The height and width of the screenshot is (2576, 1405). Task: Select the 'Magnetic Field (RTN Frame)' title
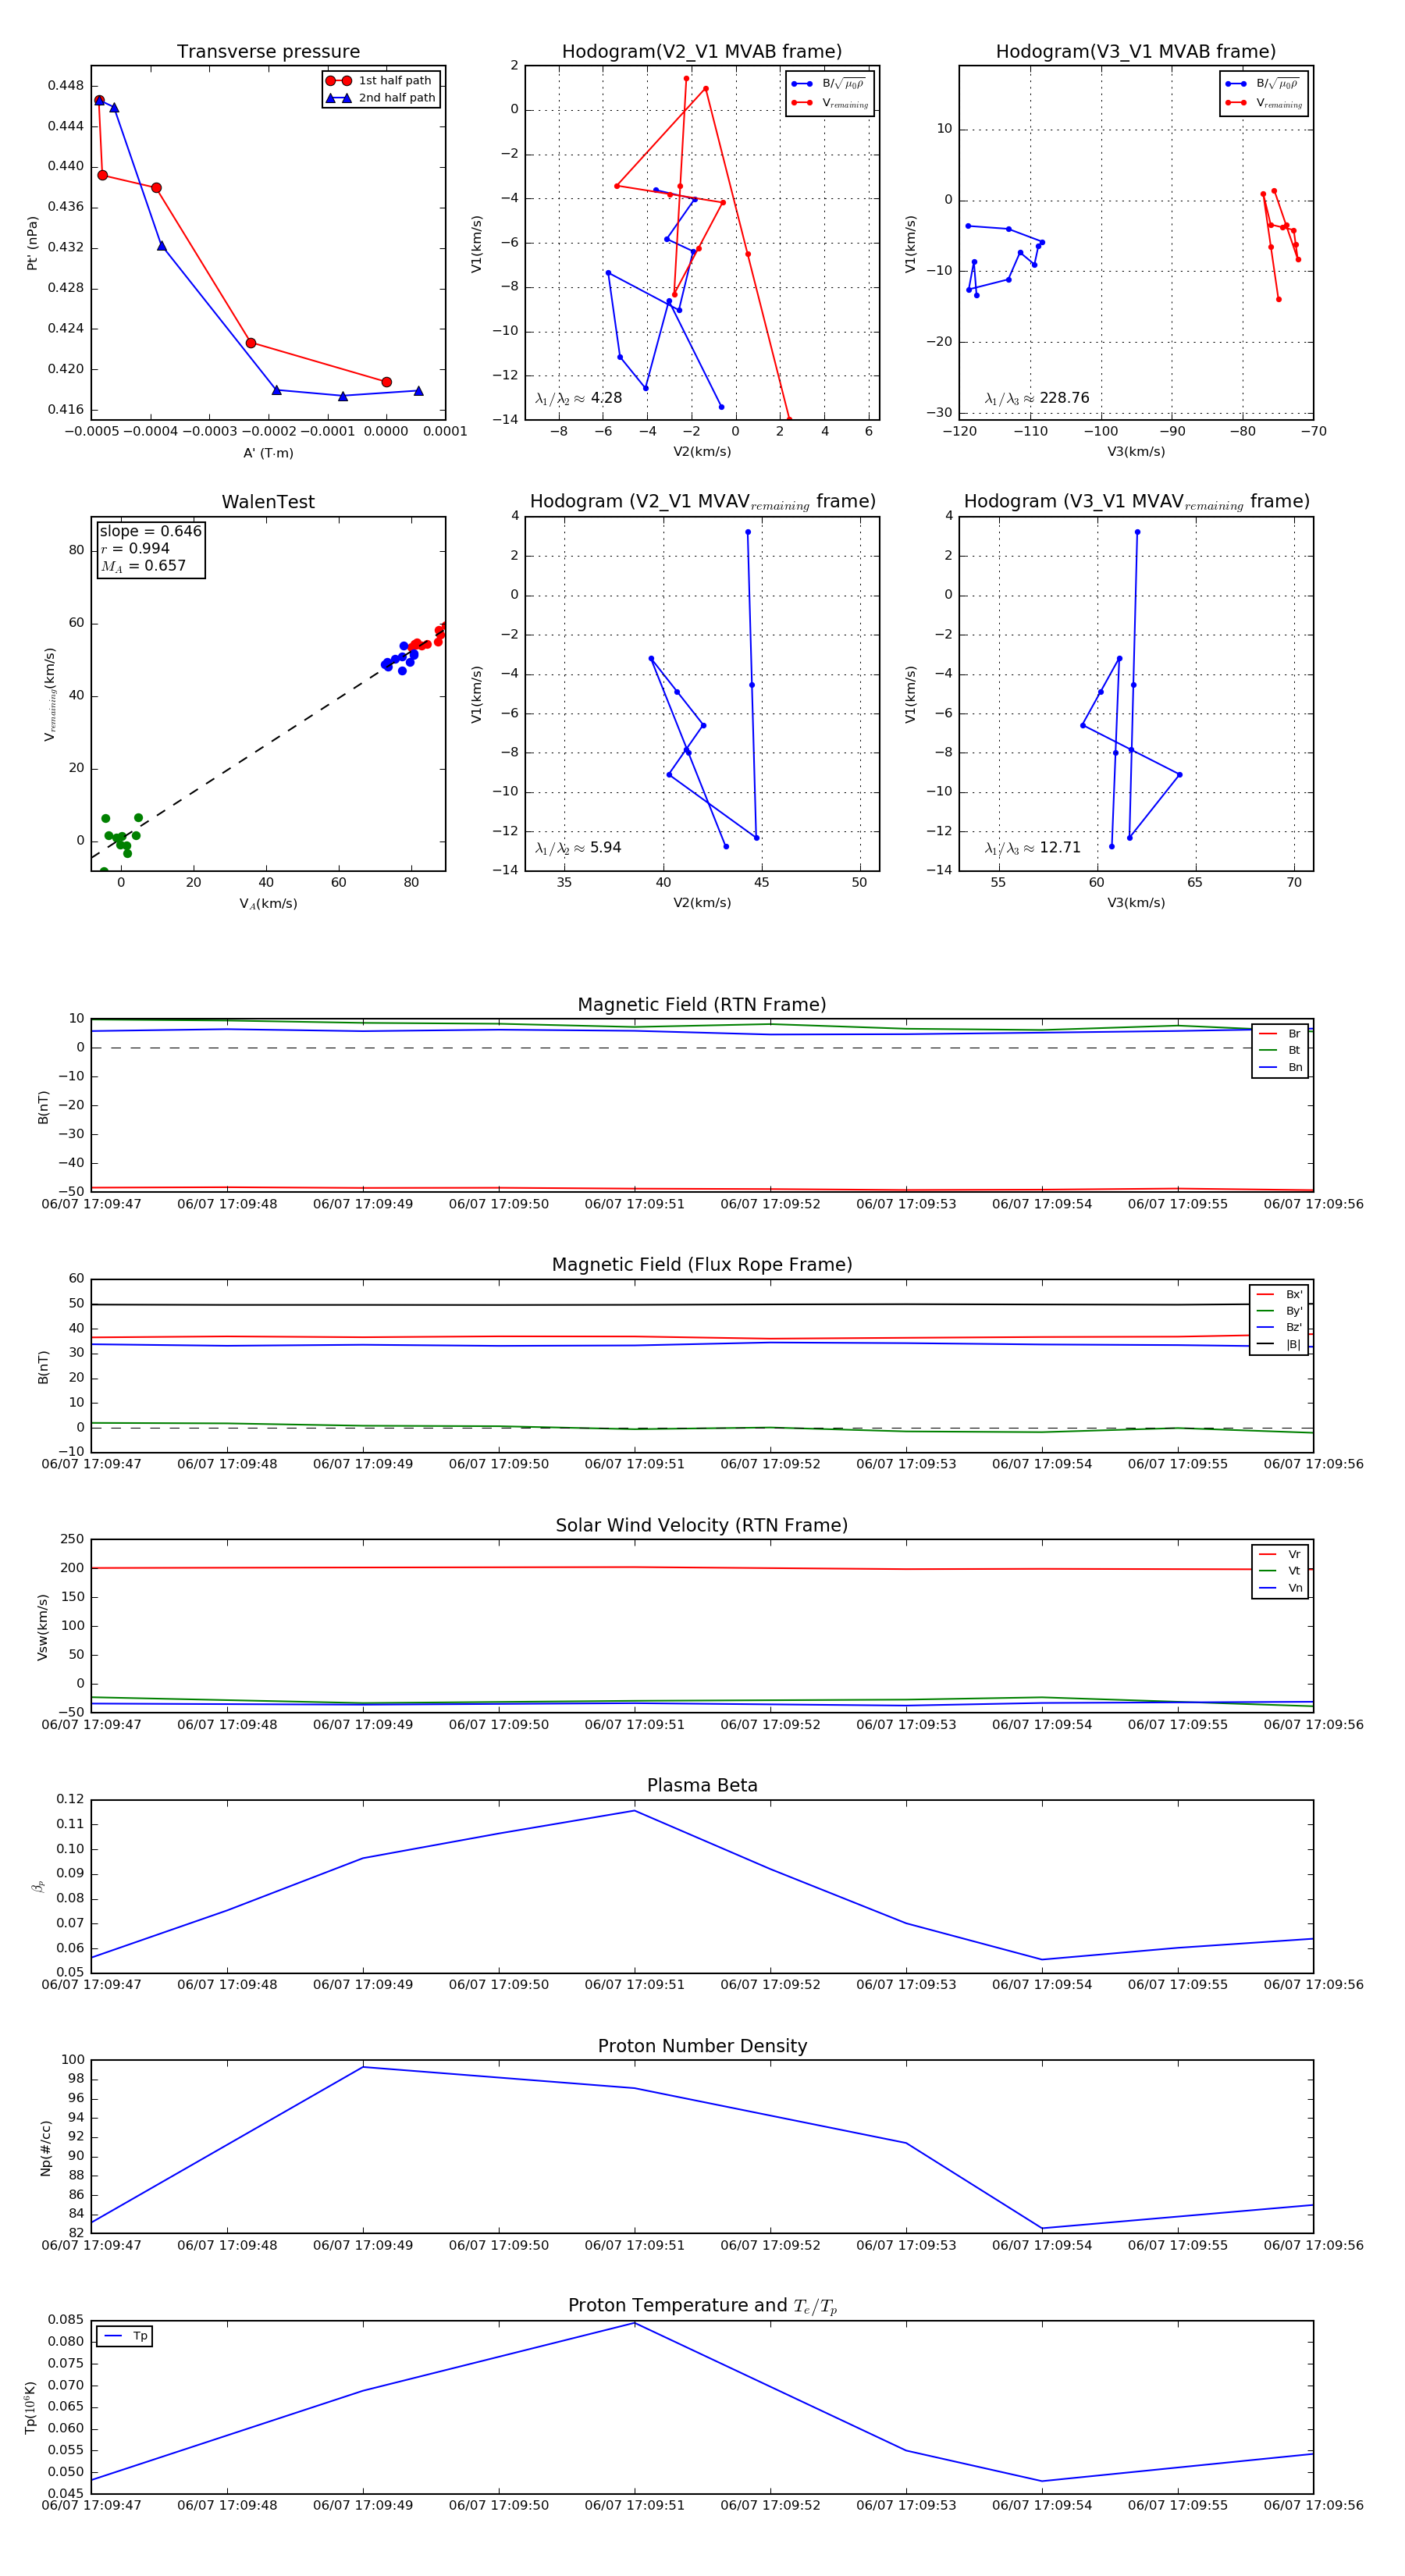point(702,1005)
